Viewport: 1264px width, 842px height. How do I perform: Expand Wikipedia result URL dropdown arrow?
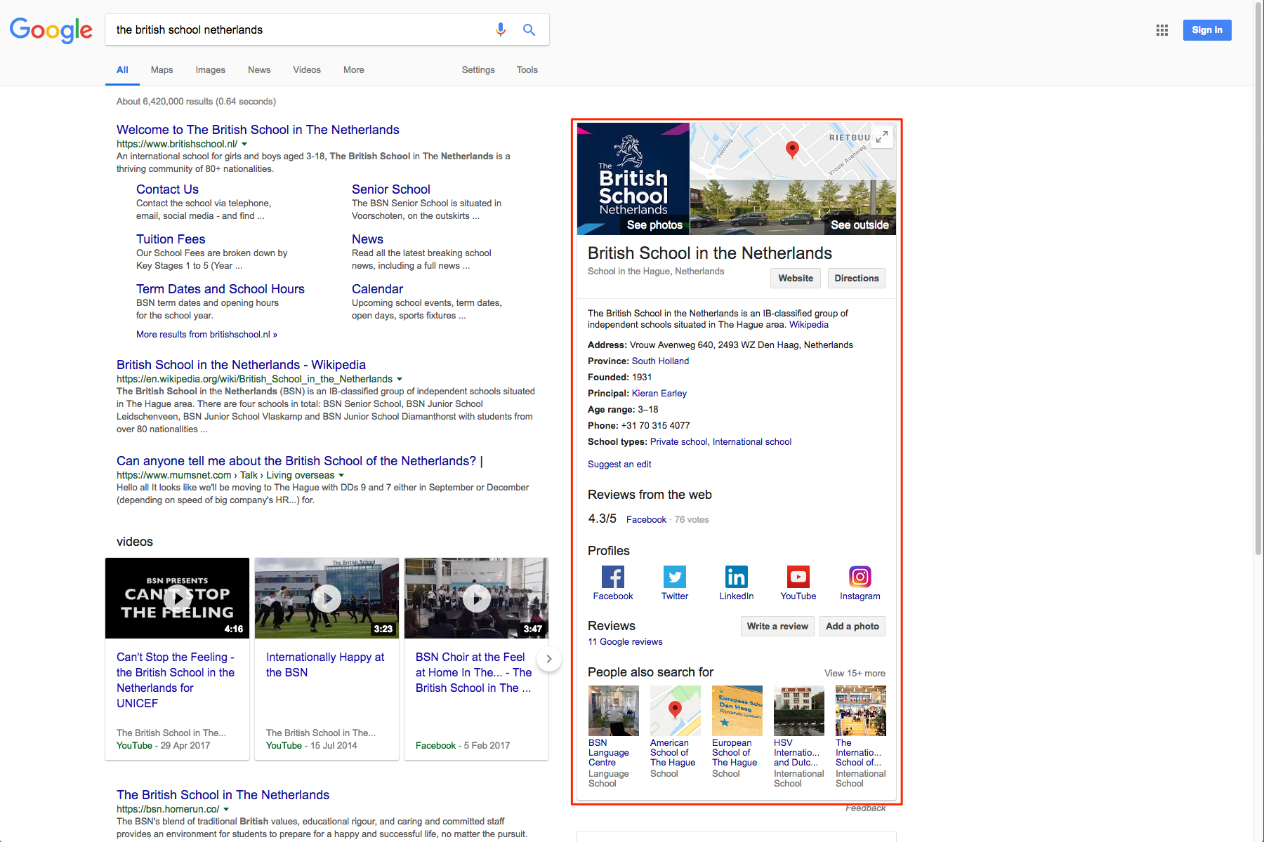(400, 380)
